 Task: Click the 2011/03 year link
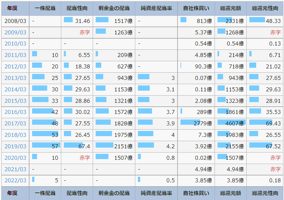pyautogui.click(x=15, y=55)
